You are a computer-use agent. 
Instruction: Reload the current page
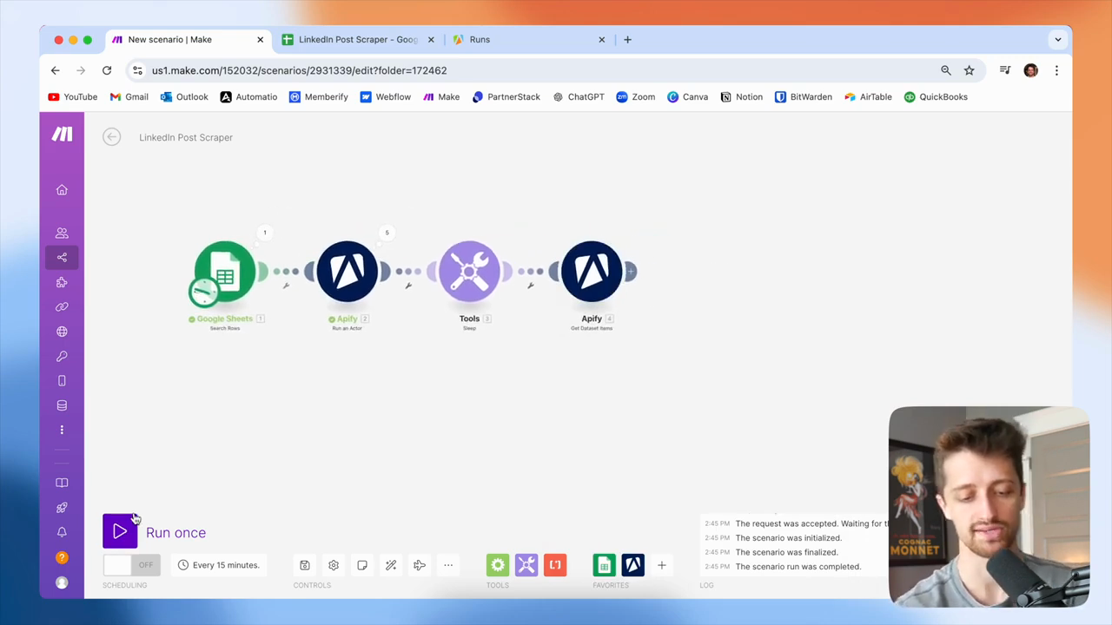[107, 70]
